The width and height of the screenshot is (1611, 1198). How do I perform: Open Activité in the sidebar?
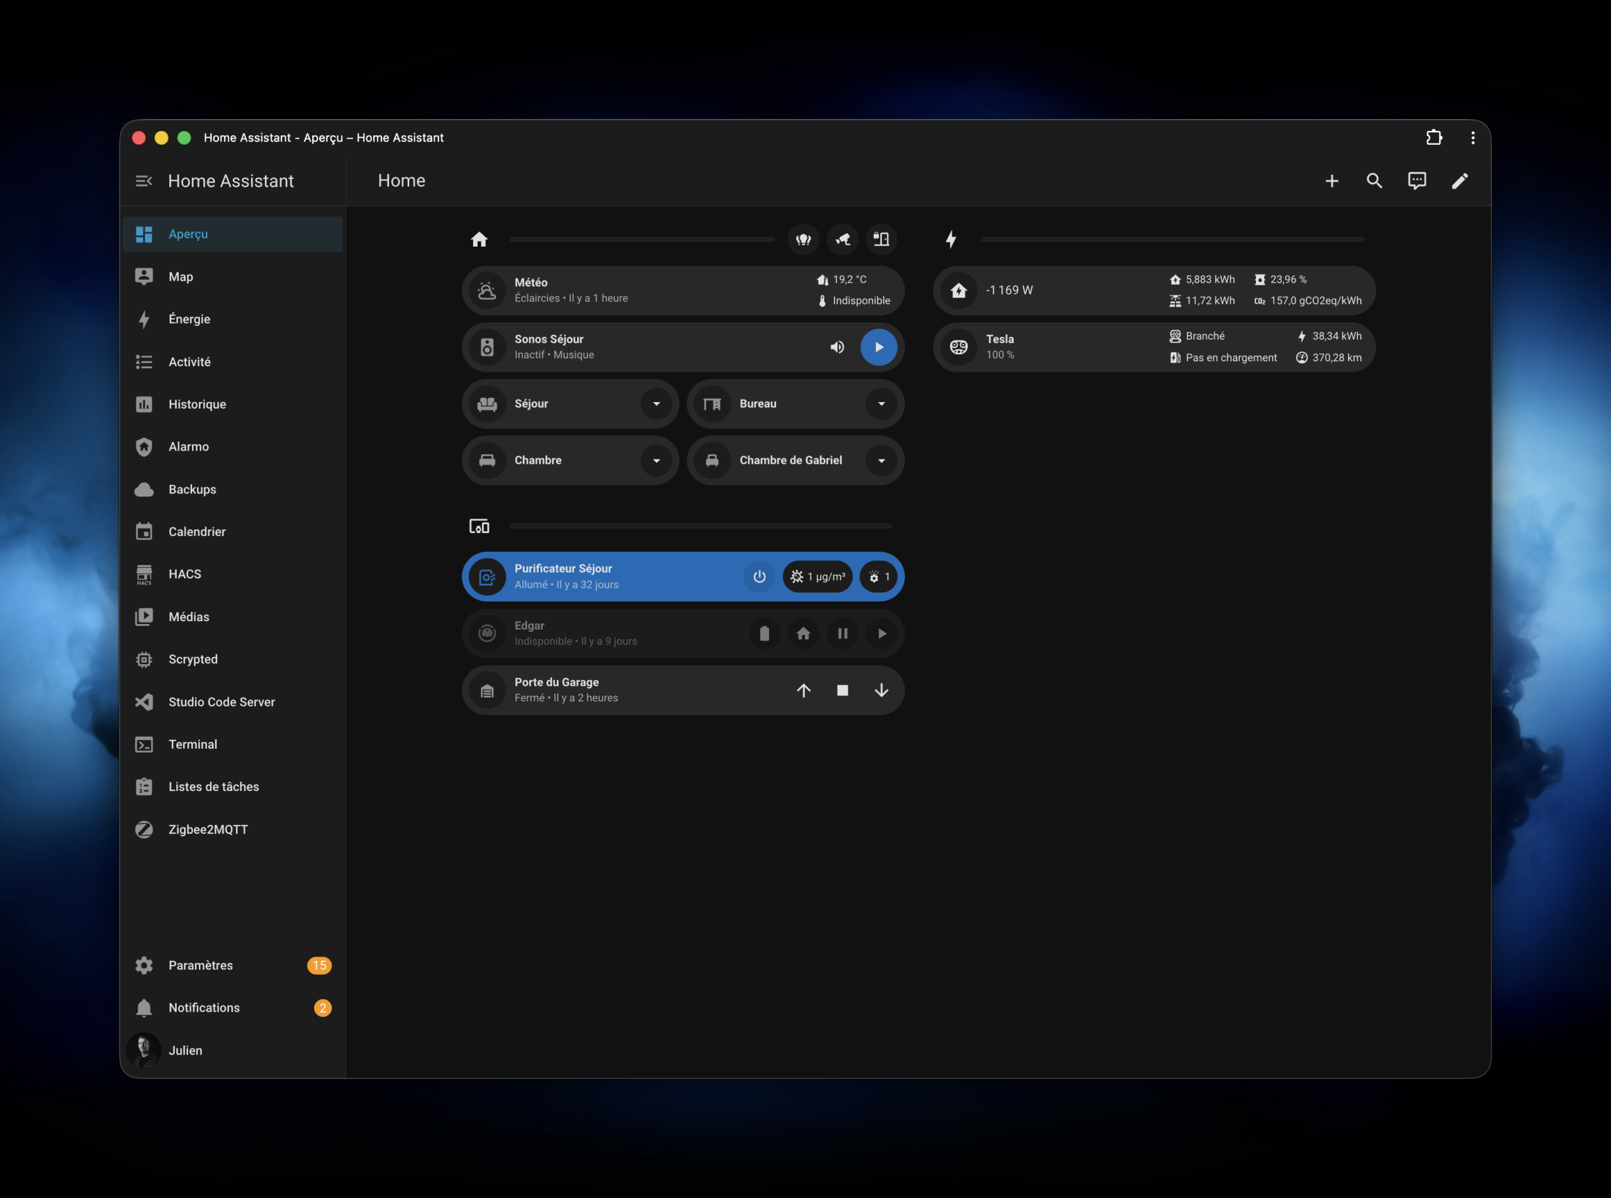233,362
